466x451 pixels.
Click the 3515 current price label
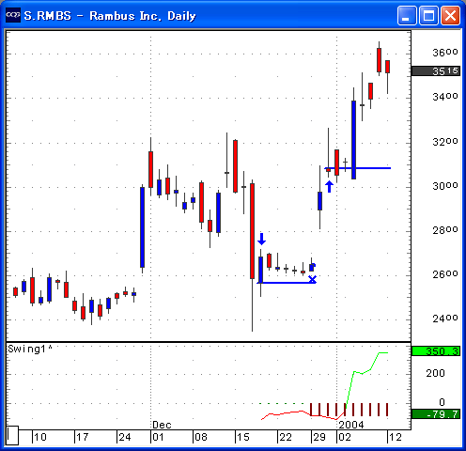(x=436, y=71)
